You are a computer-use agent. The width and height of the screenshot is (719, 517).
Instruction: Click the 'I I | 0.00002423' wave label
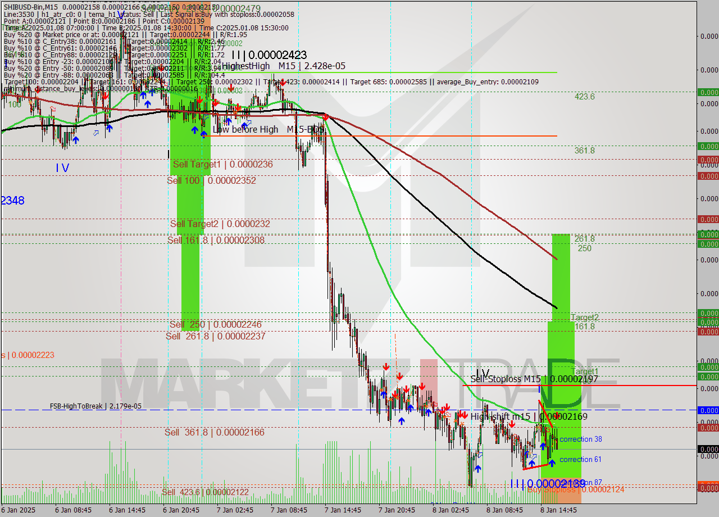point(269,55)
